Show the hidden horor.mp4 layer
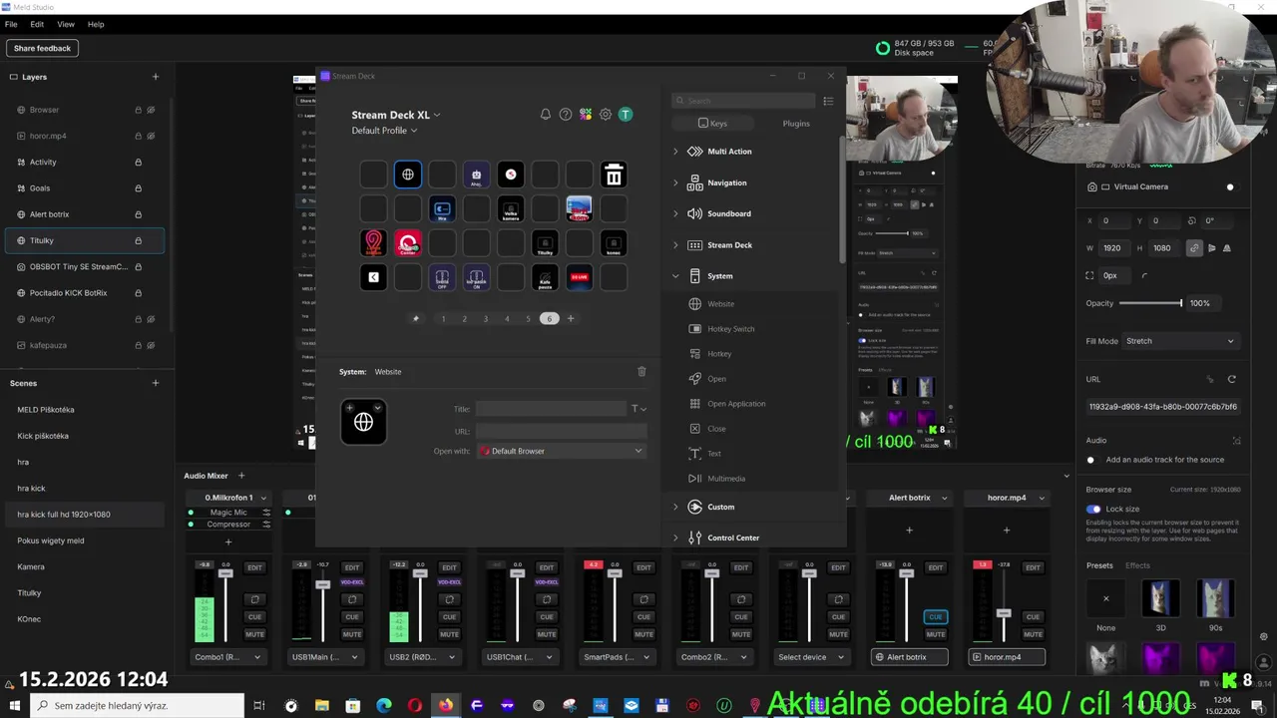 tap(151, 136)
